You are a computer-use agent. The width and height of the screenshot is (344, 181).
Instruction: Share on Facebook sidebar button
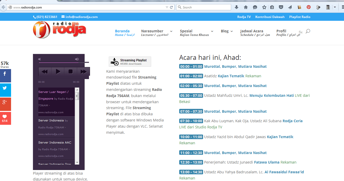point(5,76)
